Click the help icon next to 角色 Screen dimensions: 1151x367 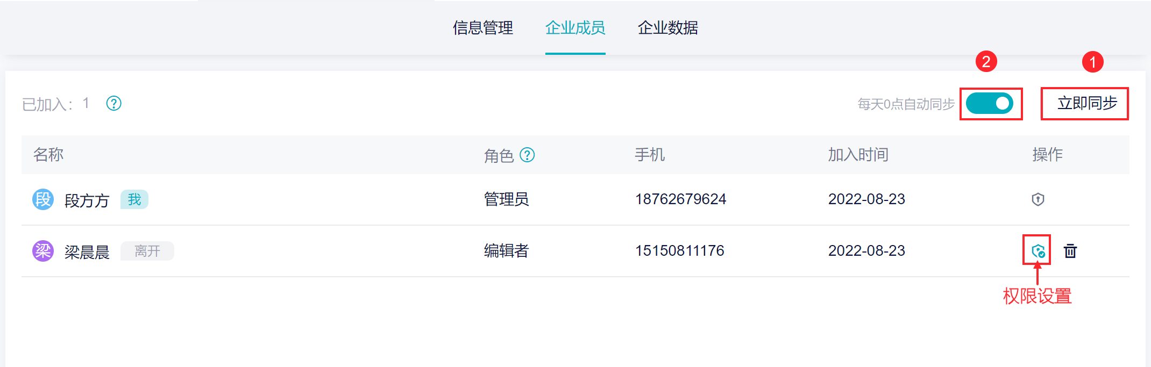(528, 155)
